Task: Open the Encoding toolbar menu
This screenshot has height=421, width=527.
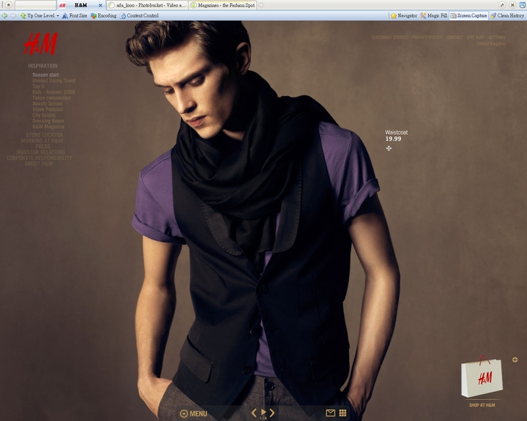Action: pyautogui.click(x=103, y=15)
